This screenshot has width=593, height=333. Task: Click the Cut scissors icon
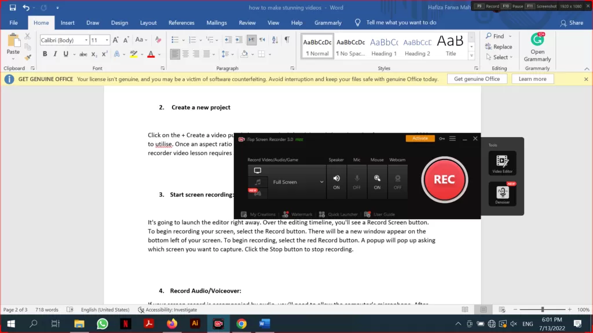point(28,36)
